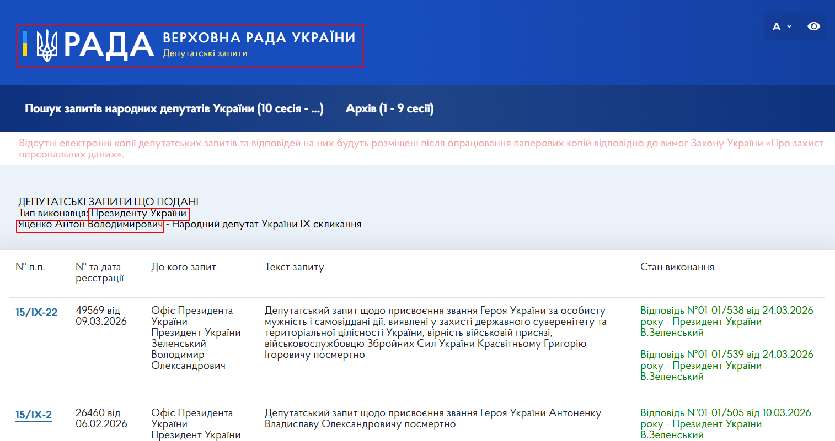Open reply 'Відповідь N°01-01/505 від 10.03.2026'

click(x=726, y=424)
